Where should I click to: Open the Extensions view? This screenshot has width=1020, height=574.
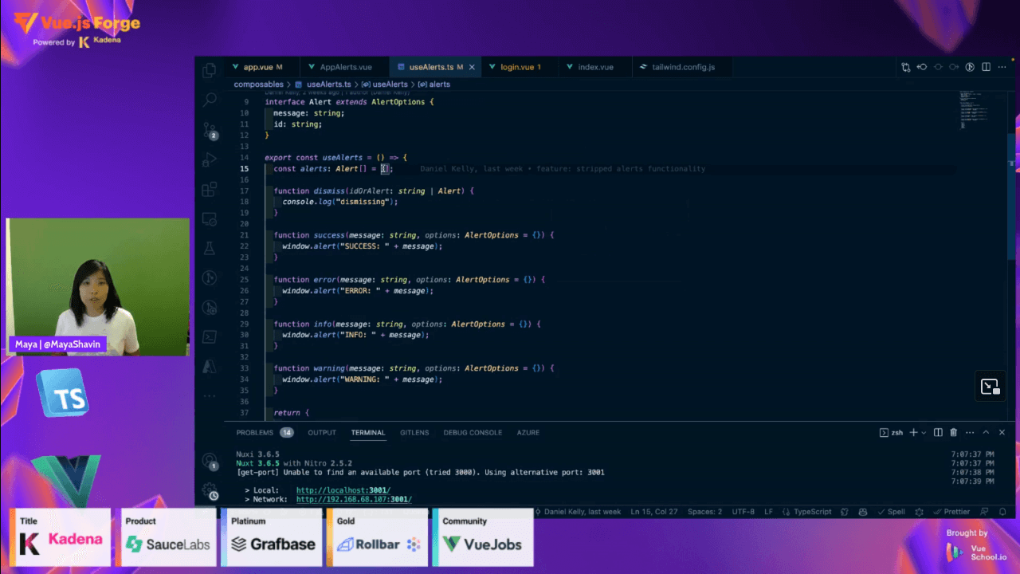coord(210,190)
